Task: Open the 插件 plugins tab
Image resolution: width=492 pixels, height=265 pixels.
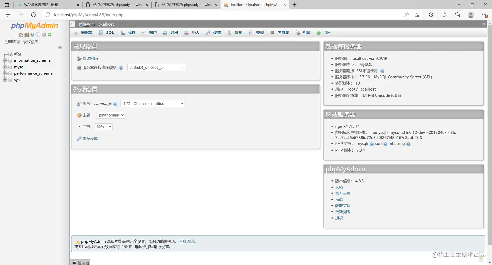Action: coord(324,33)
